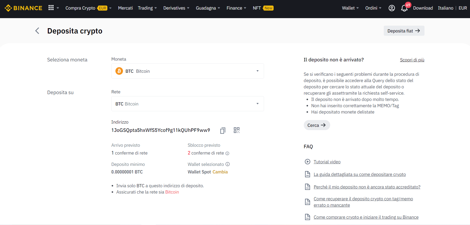The image size is (470, 225).
Task: Click the 0.00000001 BTC minimum deposit value
Action: (127, 172)
